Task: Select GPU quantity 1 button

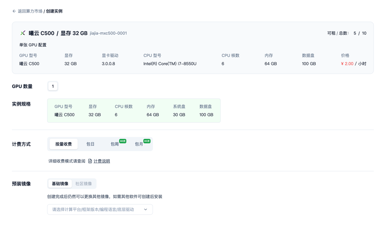Action: click(x=53, y=86)
